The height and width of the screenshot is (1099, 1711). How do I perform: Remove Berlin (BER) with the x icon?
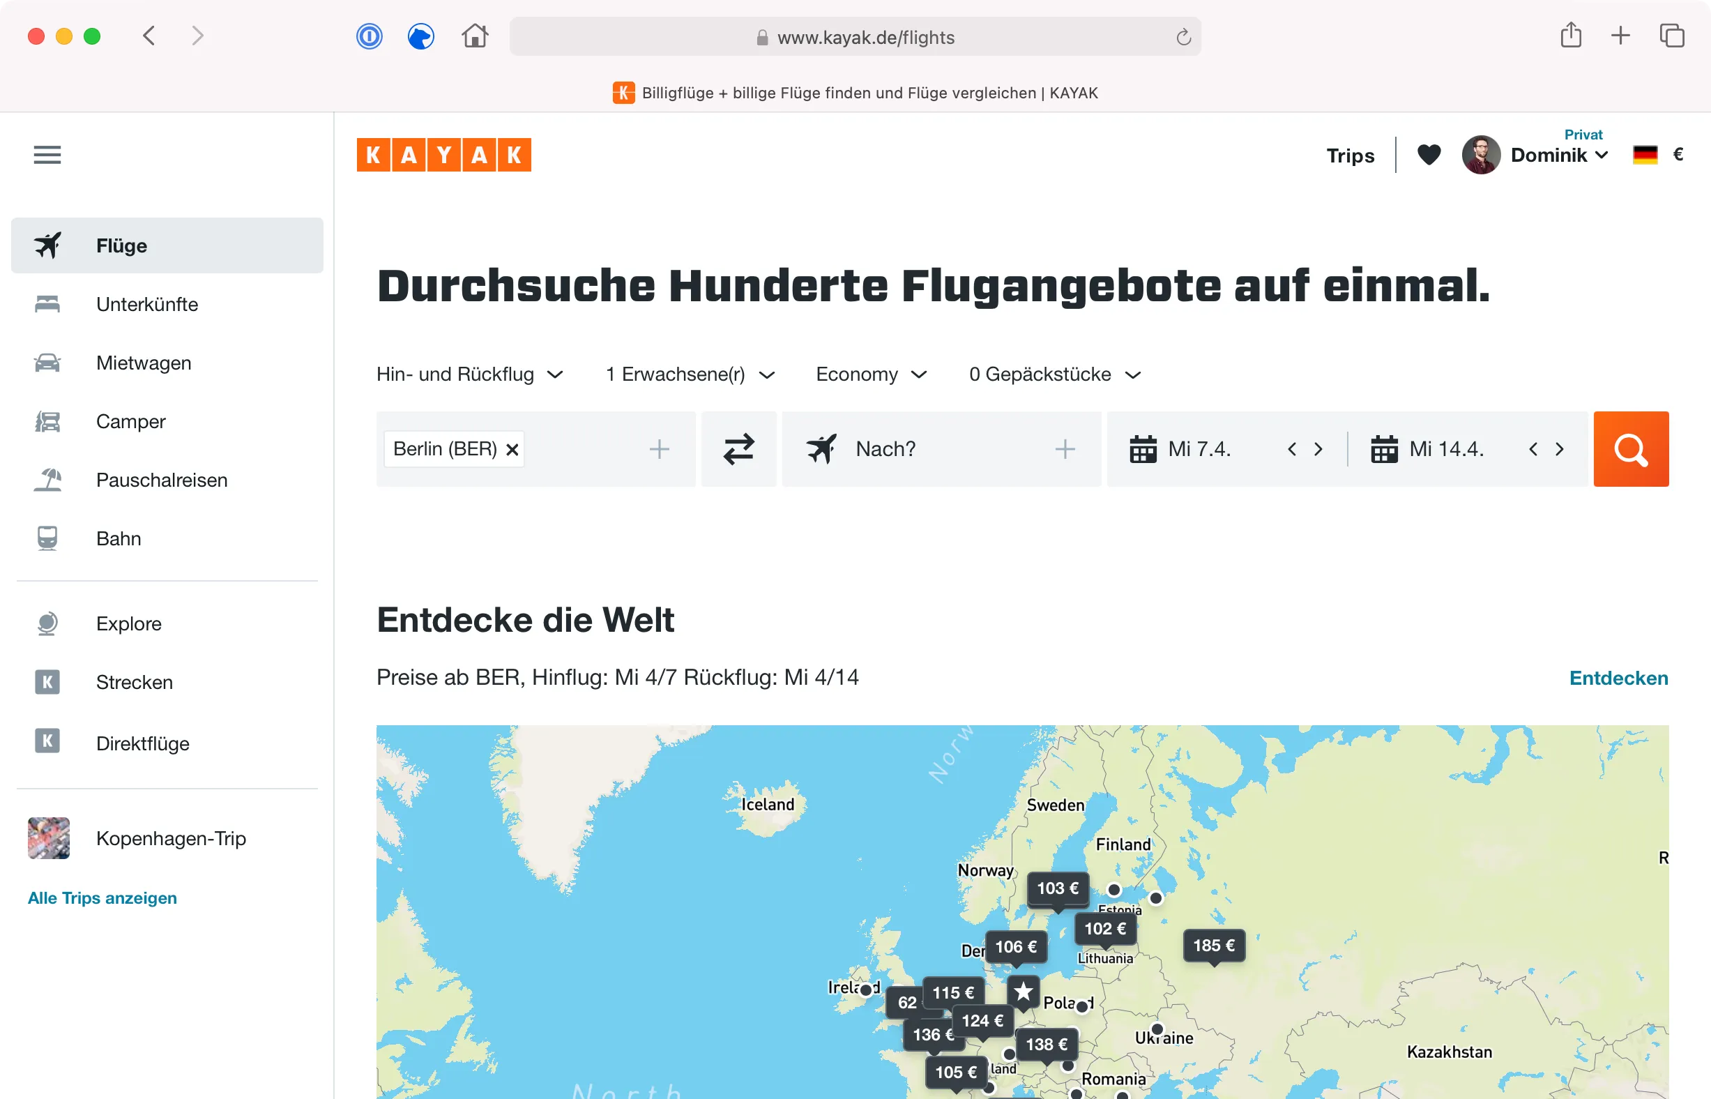512,450
